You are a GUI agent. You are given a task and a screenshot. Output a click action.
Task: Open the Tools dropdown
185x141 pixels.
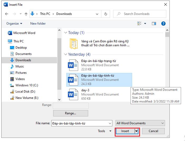(x=105, y=131)
